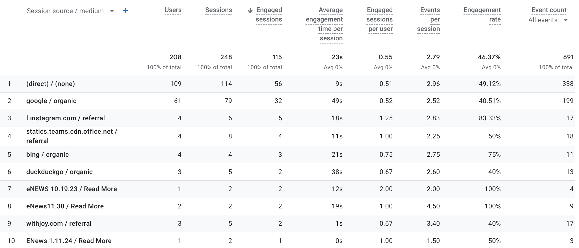
Task: Select eNEWS 10.19.23 / Read More row
Action: pyautogui.click(x=72, y=189)
